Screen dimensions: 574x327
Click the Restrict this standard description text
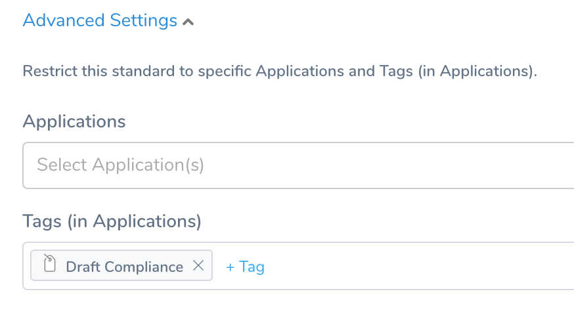[280, 71]
